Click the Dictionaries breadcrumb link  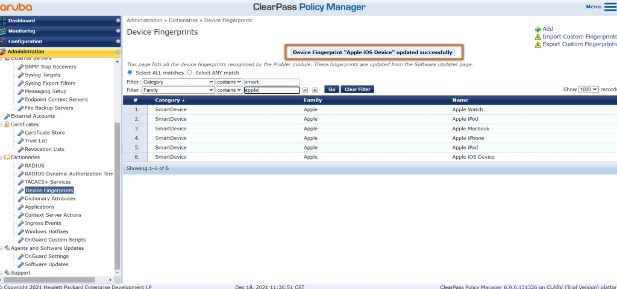[184, 20]
